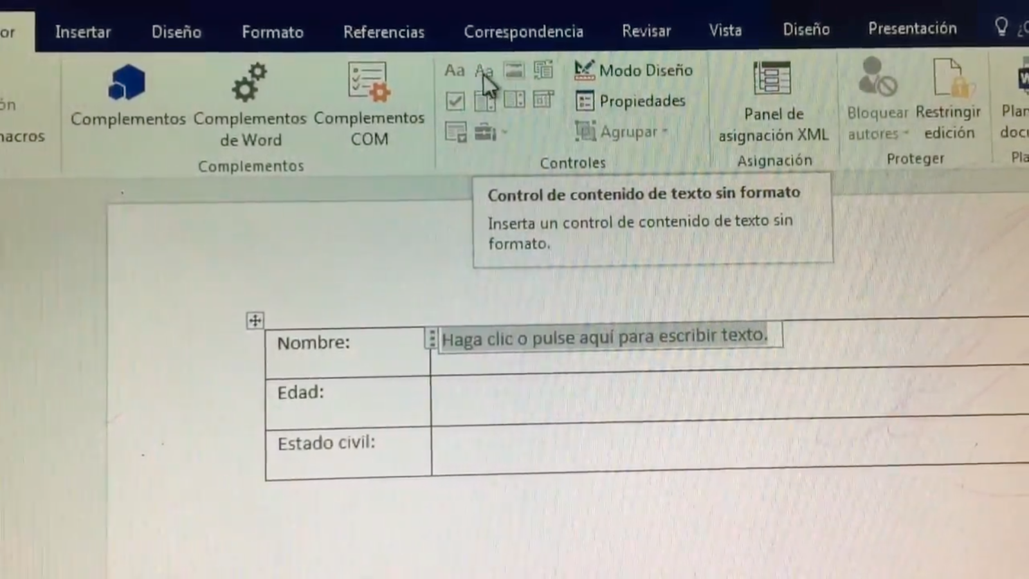The width and height of the screenshot is (1029, 579).
Task: Open control Propiedades
Action: pos(630,101)
